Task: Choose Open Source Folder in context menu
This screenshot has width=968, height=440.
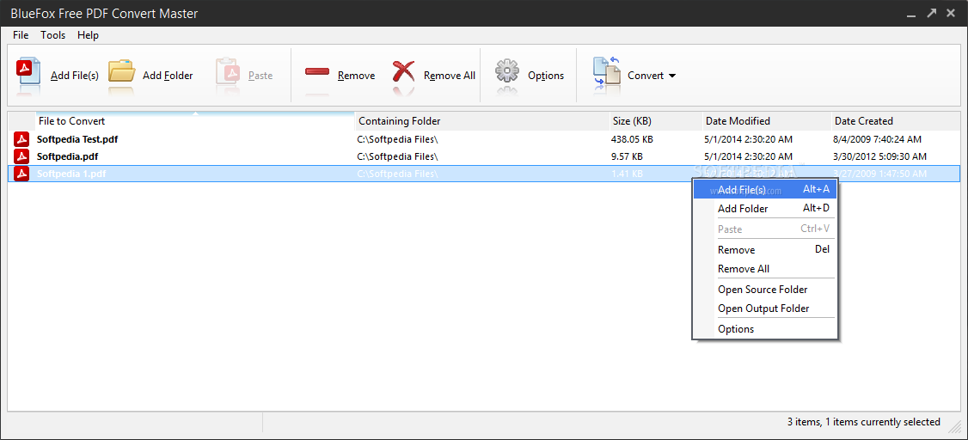Action: (764, 289)
